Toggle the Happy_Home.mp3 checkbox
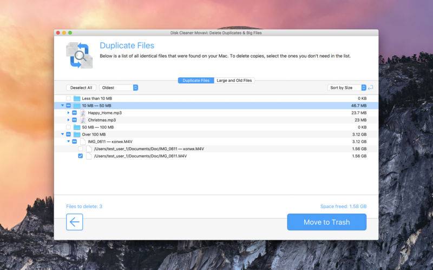The width and height of the screenshot is (433, 270). click(x=74, y=113)
